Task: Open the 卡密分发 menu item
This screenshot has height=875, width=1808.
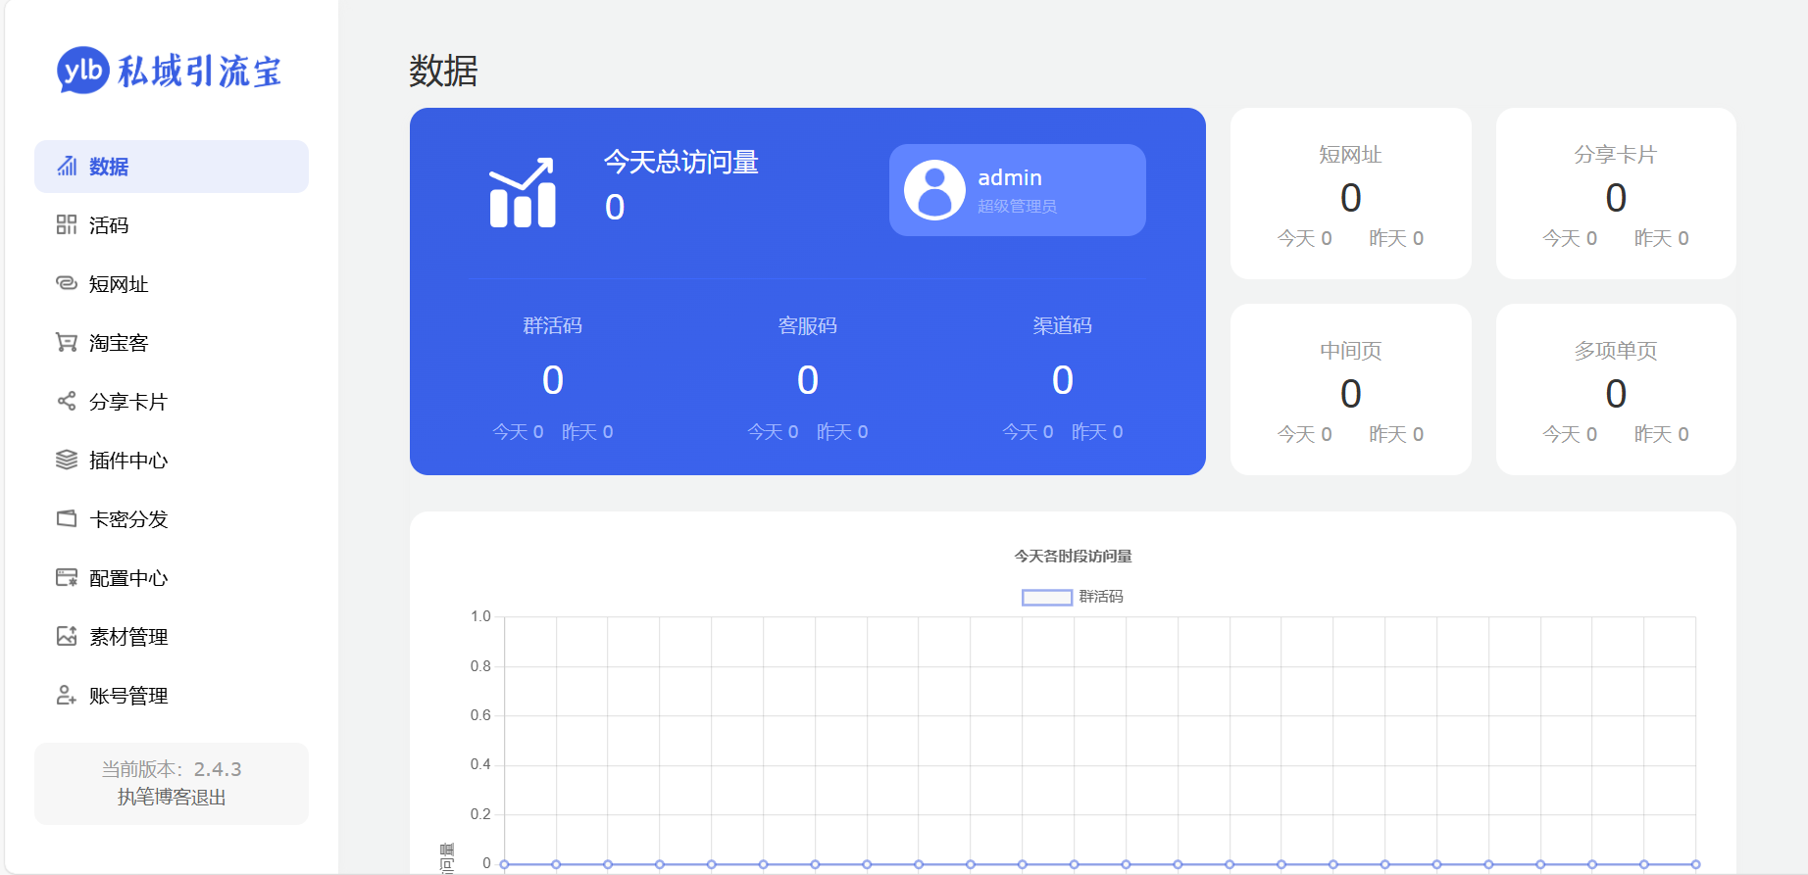Action: coord(172,519)
